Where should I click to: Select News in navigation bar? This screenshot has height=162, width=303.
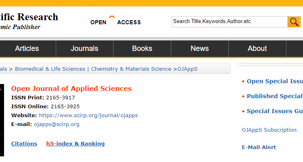[x=200, y=48]
